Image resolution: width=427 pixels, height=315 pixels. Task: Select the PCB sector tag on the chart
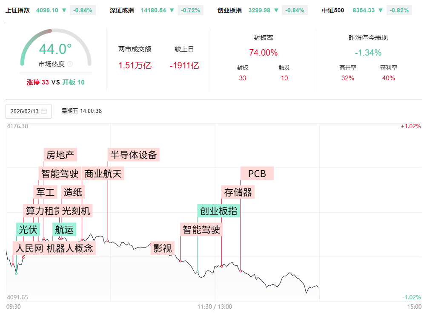point(257,174)
